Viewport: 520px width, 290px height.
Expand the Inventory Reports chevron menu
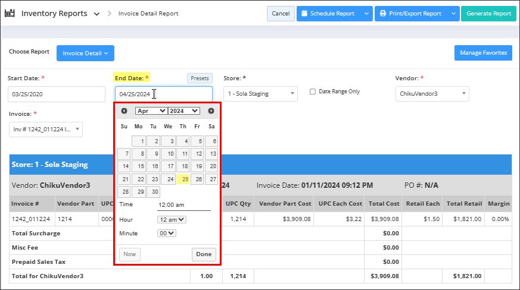click(x=96, y=14)
